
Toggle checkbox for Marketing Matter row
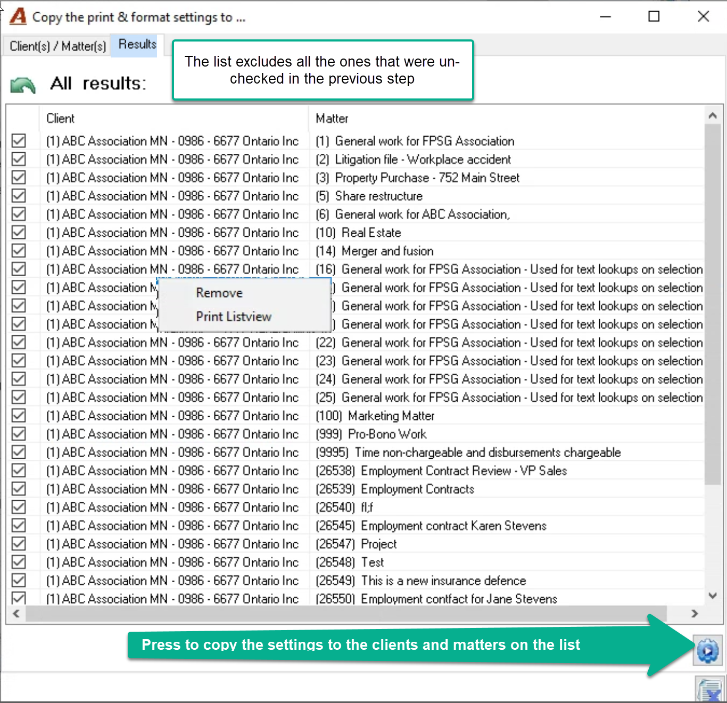tap(19, 416)
